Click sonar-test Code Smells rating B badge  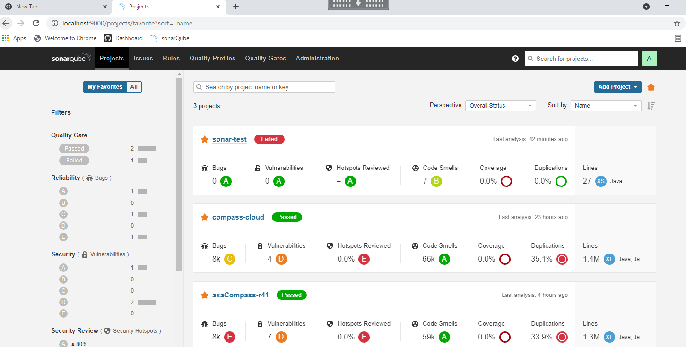point(436,181)
